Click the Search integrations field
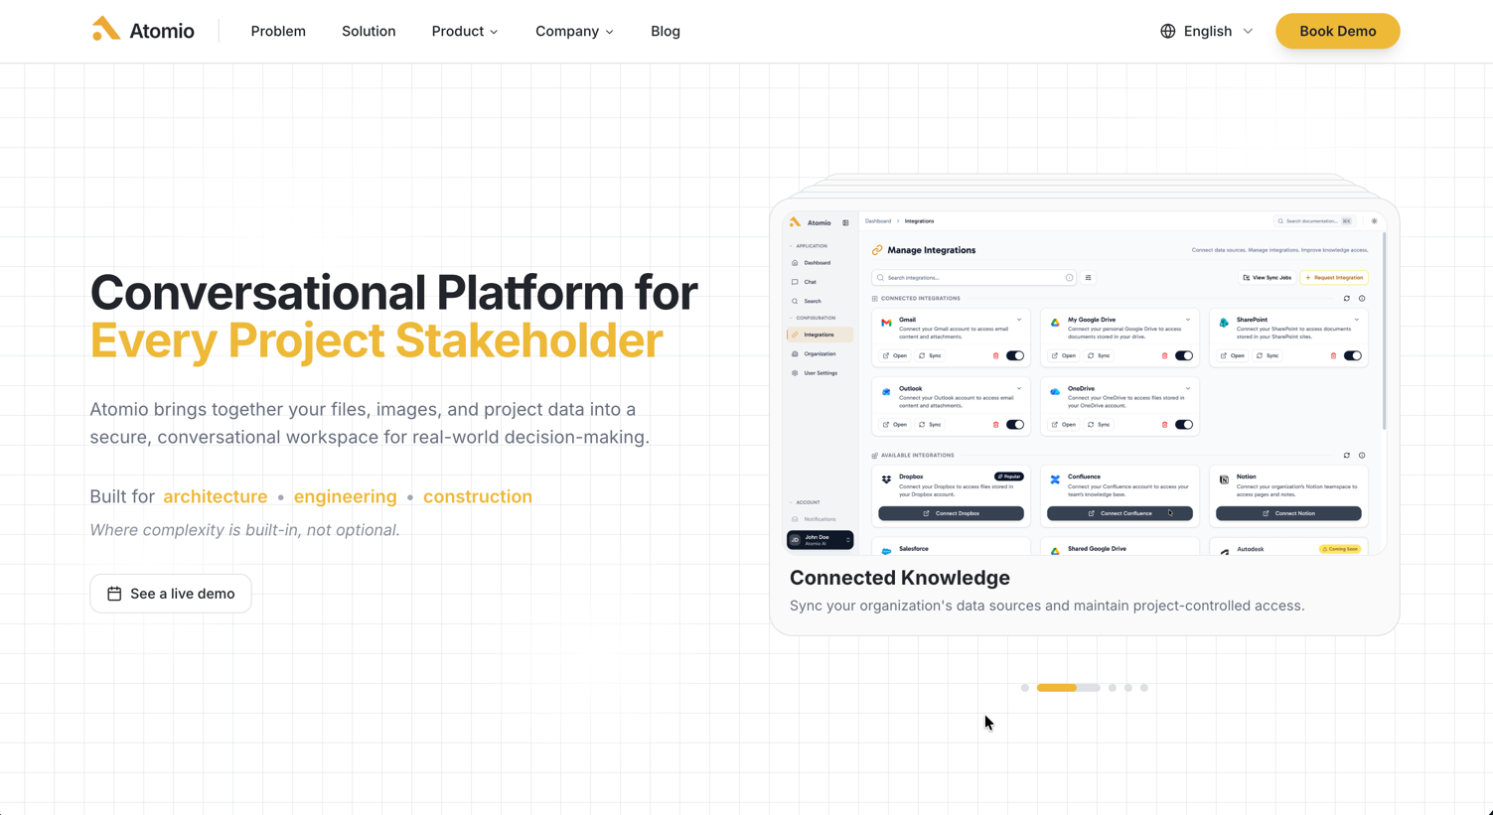The width and height of the screenshot is (1493, 815). coord(973,278)
